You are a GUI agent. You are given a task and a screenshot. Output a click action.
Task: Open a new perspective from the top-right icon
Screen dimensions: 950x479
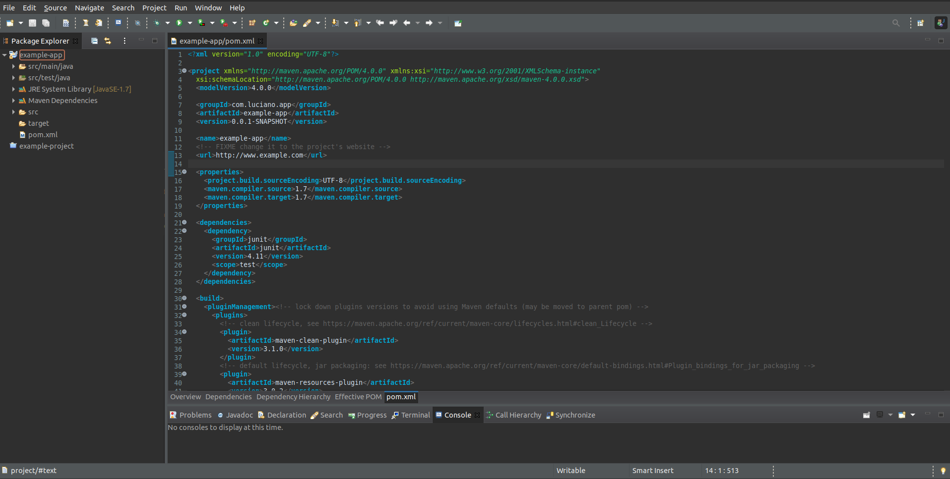tap(921, 23)
